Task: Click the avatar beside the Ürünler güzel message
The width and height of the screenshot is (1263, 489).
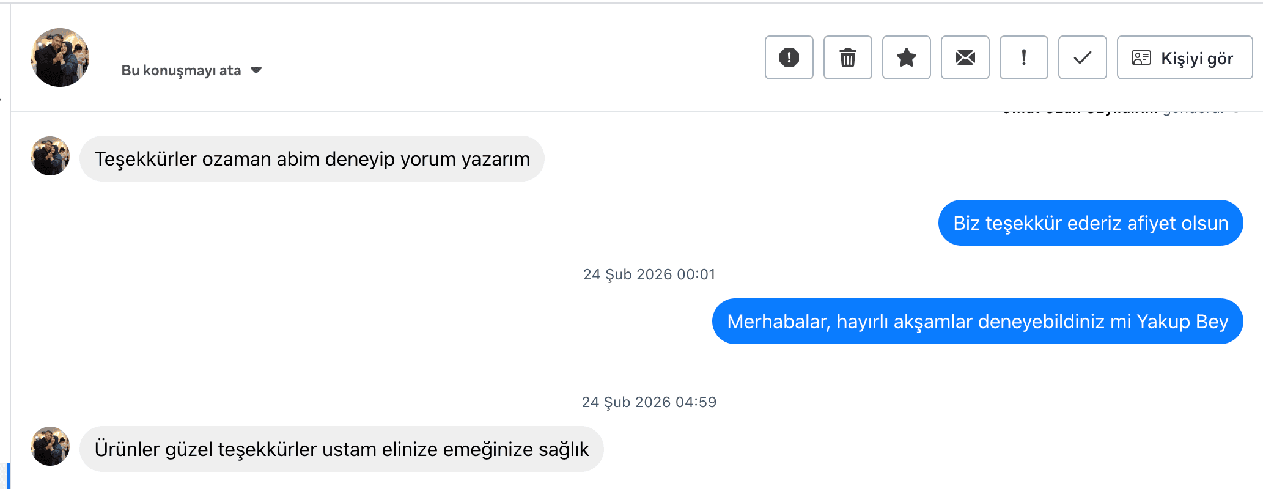Action: [x=50, y=447]
